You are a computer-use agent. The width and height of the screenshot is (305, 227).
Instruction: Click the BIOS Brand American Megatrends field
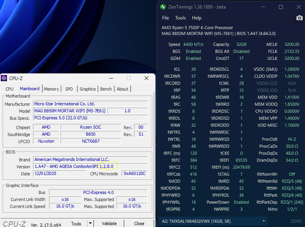click(x=91, y=159)
